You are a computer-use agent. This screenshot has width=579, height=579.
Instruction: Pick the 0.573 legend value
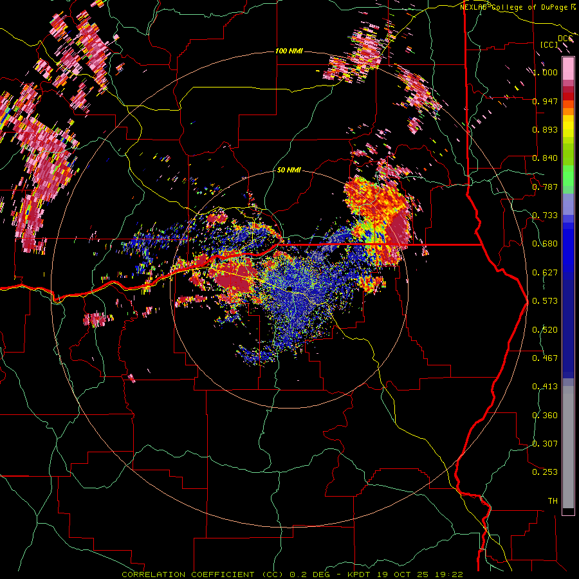pyautogui.click(x=545, y=301)
